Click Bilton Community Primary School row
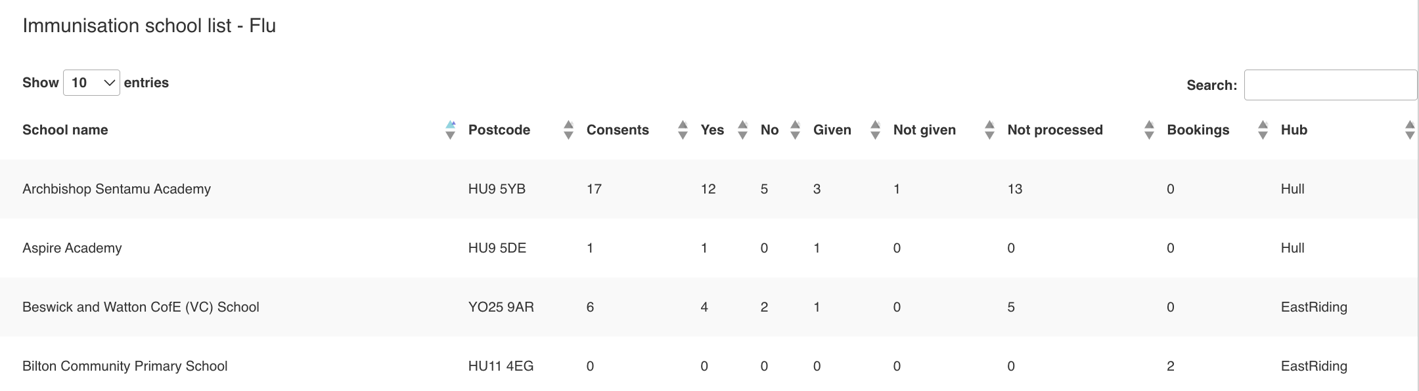The image size is (1419, 391). [125, 366]
